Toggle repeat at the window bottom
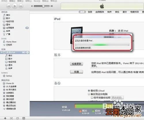144x120 pixels. click(18, 118)
